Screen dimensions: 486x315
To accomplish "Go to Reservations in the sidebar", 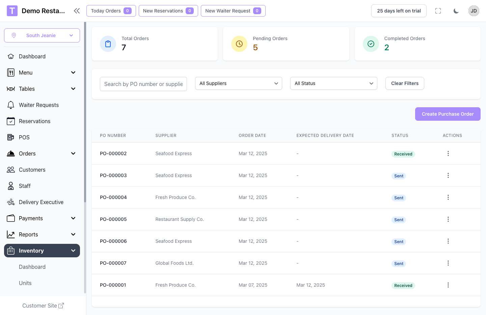I will point(34,121).
